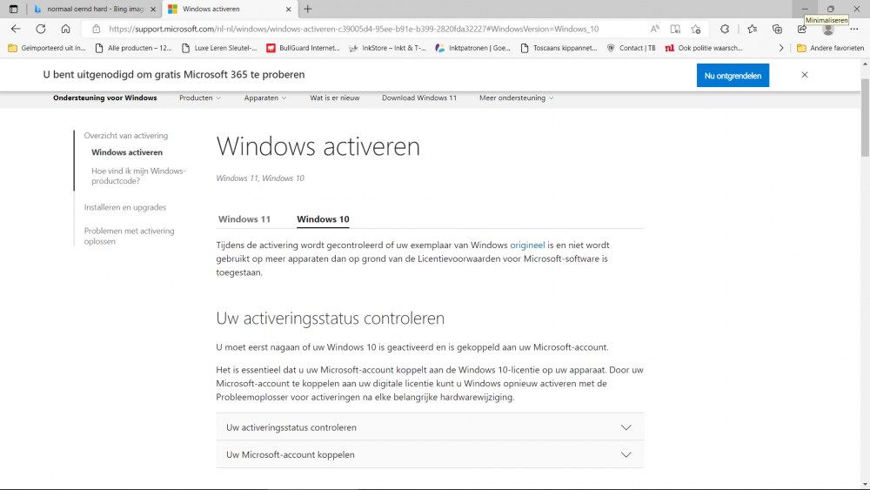
Task: Show more favorites bar items chevron
Action: click(781, 48)
